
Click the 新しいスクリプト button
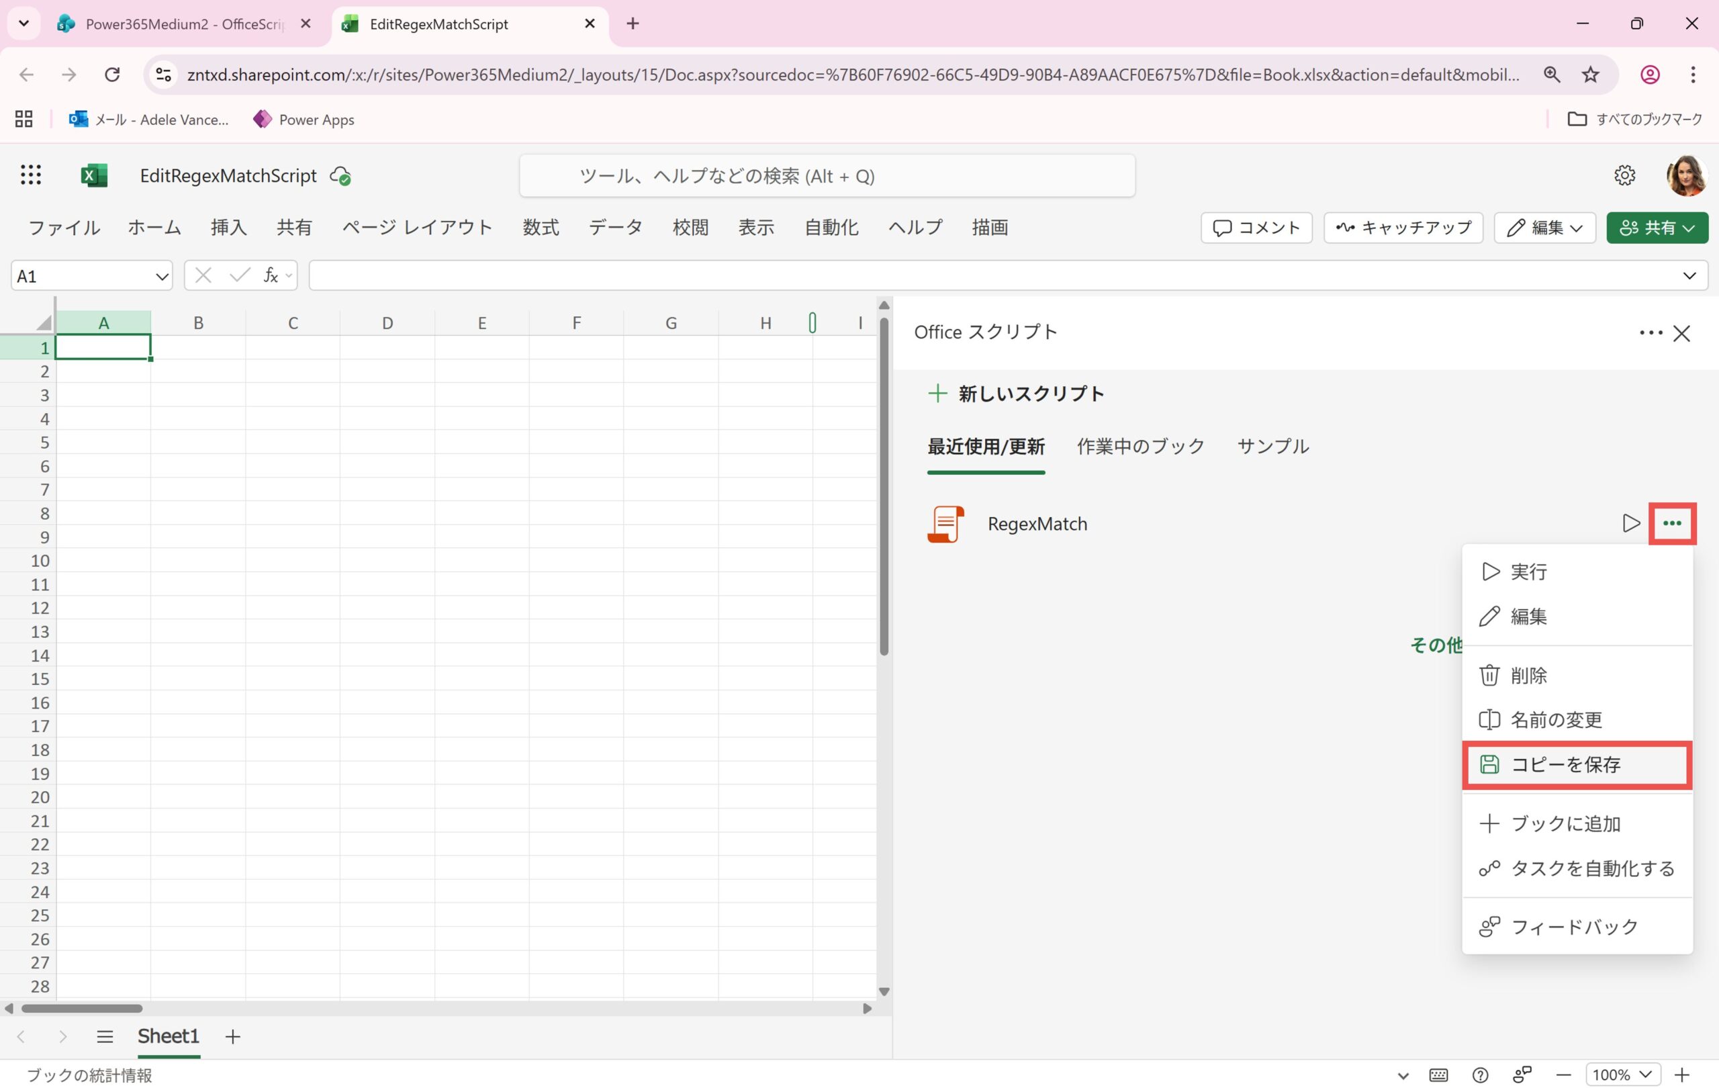1016,394
